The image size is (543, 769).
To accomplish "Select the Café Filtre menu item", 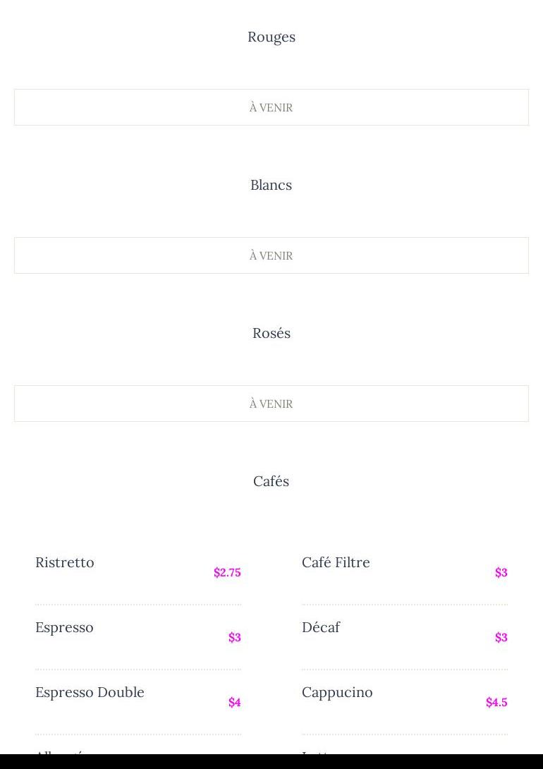I will point(336,562).
